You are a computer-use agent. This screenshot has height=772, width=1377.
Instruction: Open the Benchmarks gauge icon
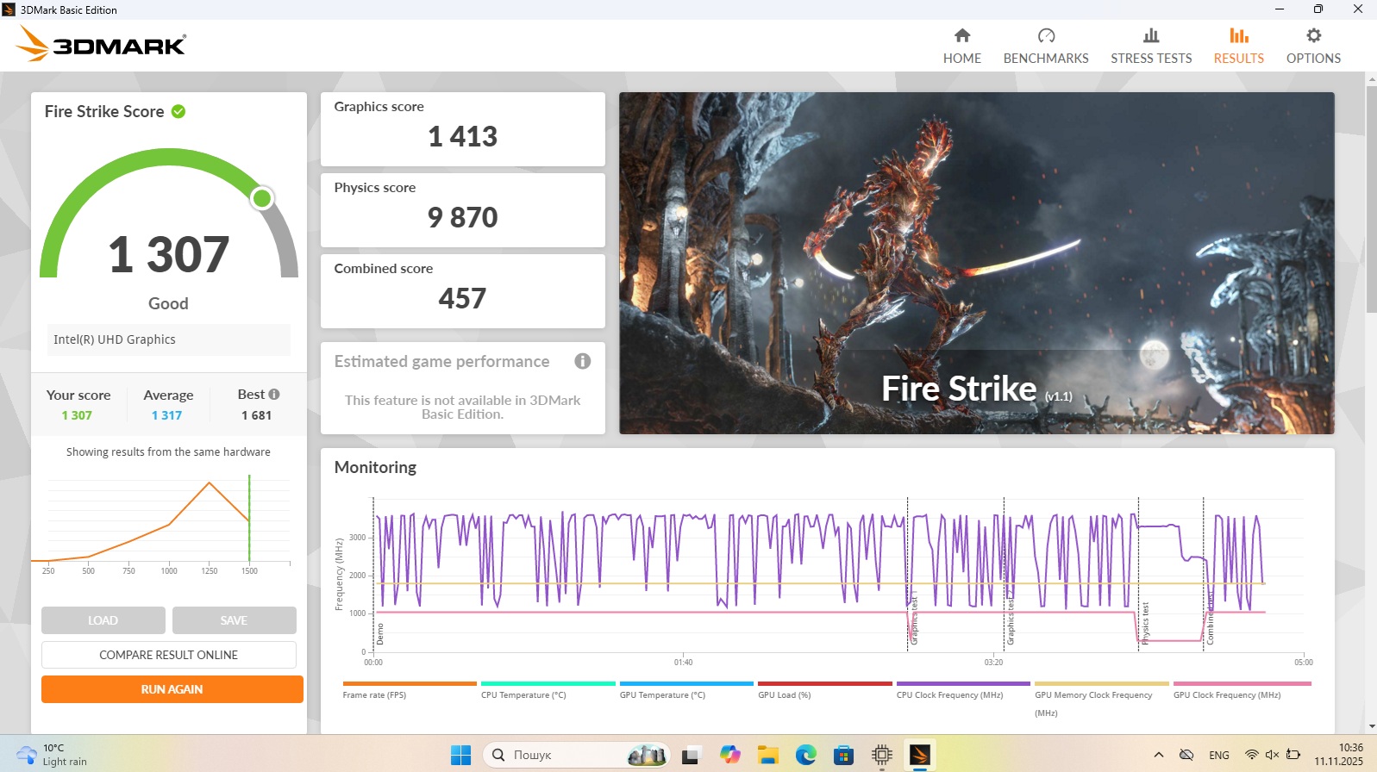coord(1045,36)
